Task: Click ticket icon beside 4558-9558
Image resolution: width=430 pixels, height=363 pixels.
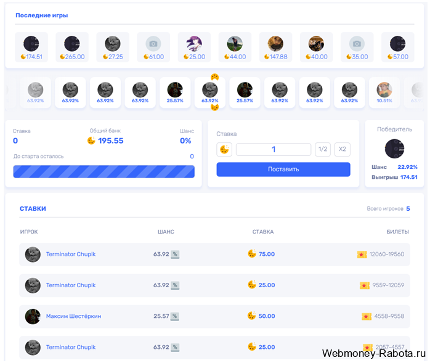Action: coord(367,317)
